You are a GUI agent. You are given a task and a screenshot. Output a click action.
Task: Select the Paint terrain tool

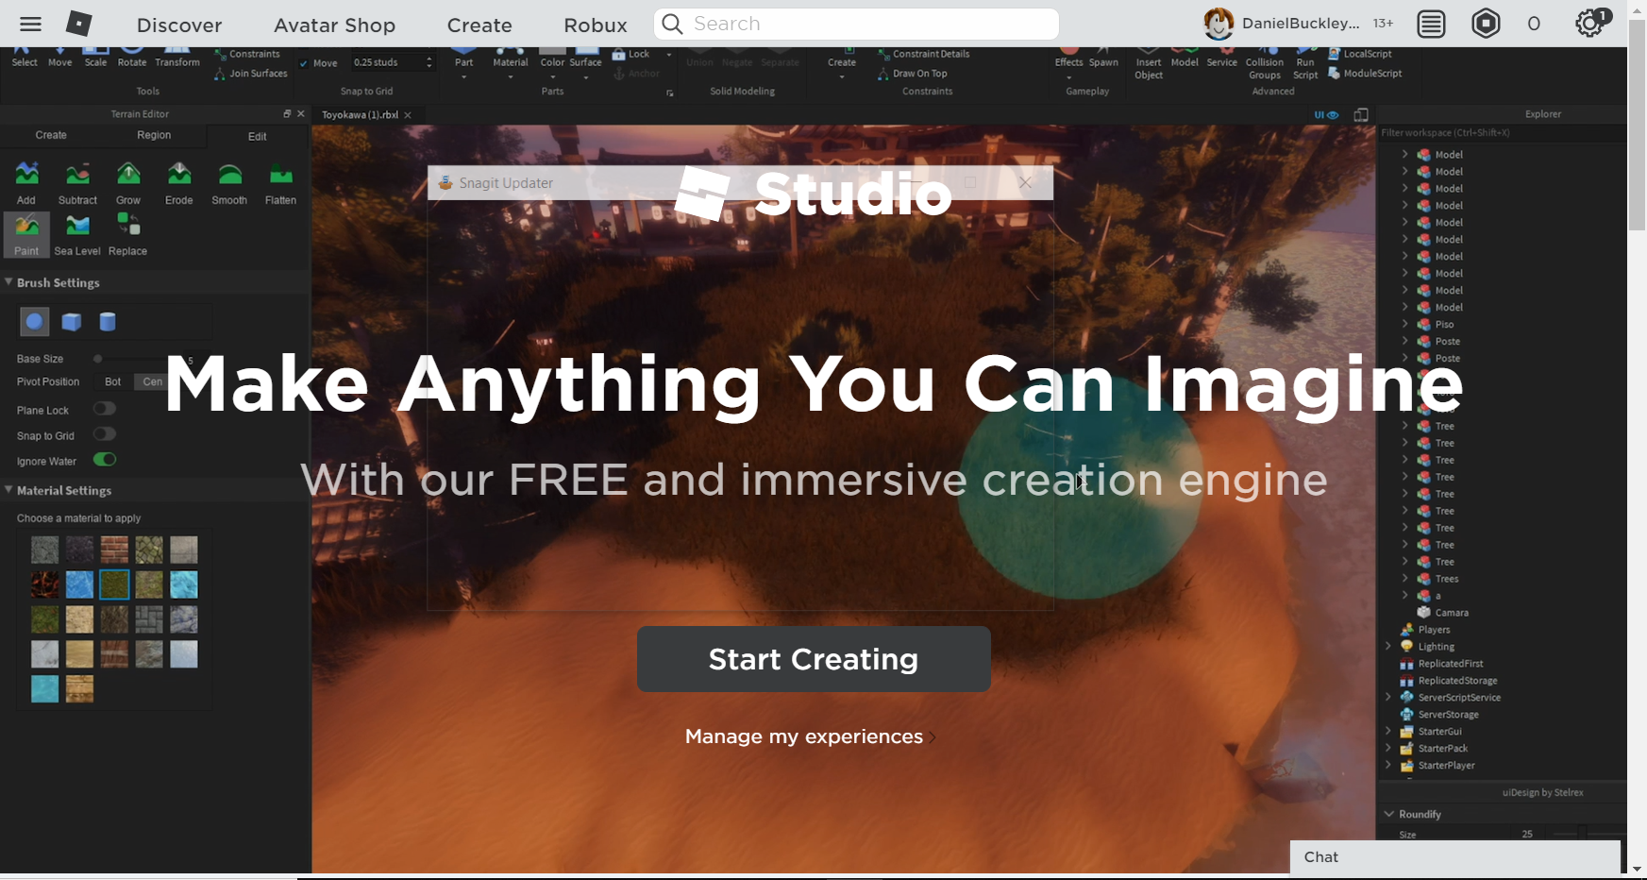(x=26, y=234)
